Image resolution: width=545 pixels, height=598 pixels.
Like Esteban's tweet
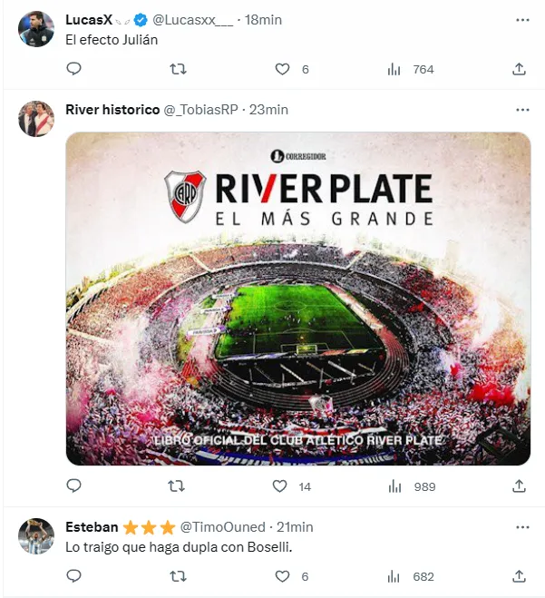[x=282, y=576]
